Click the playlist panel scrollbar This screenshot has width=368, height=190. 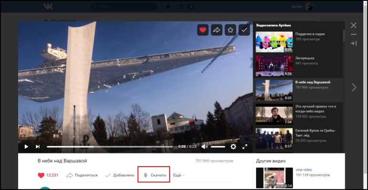pos(344,35)
